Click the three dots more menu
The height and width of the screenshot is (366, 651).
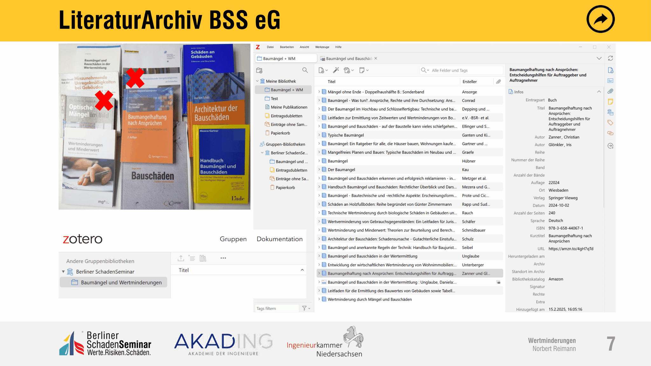coord(223,258)
